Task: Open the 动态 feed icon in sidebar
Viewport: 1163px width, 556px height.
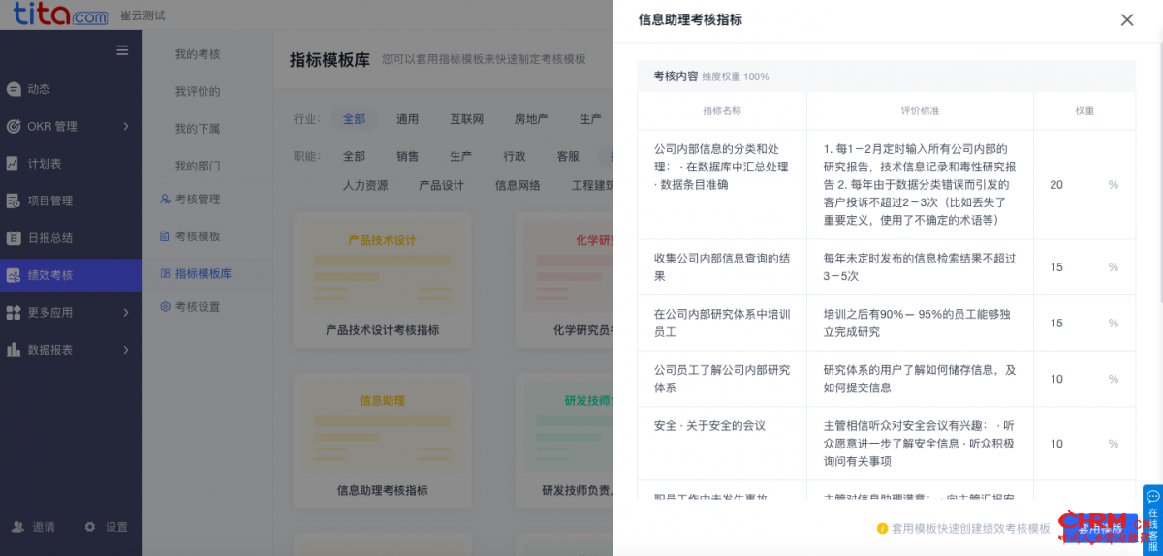Action: (14, 89)
